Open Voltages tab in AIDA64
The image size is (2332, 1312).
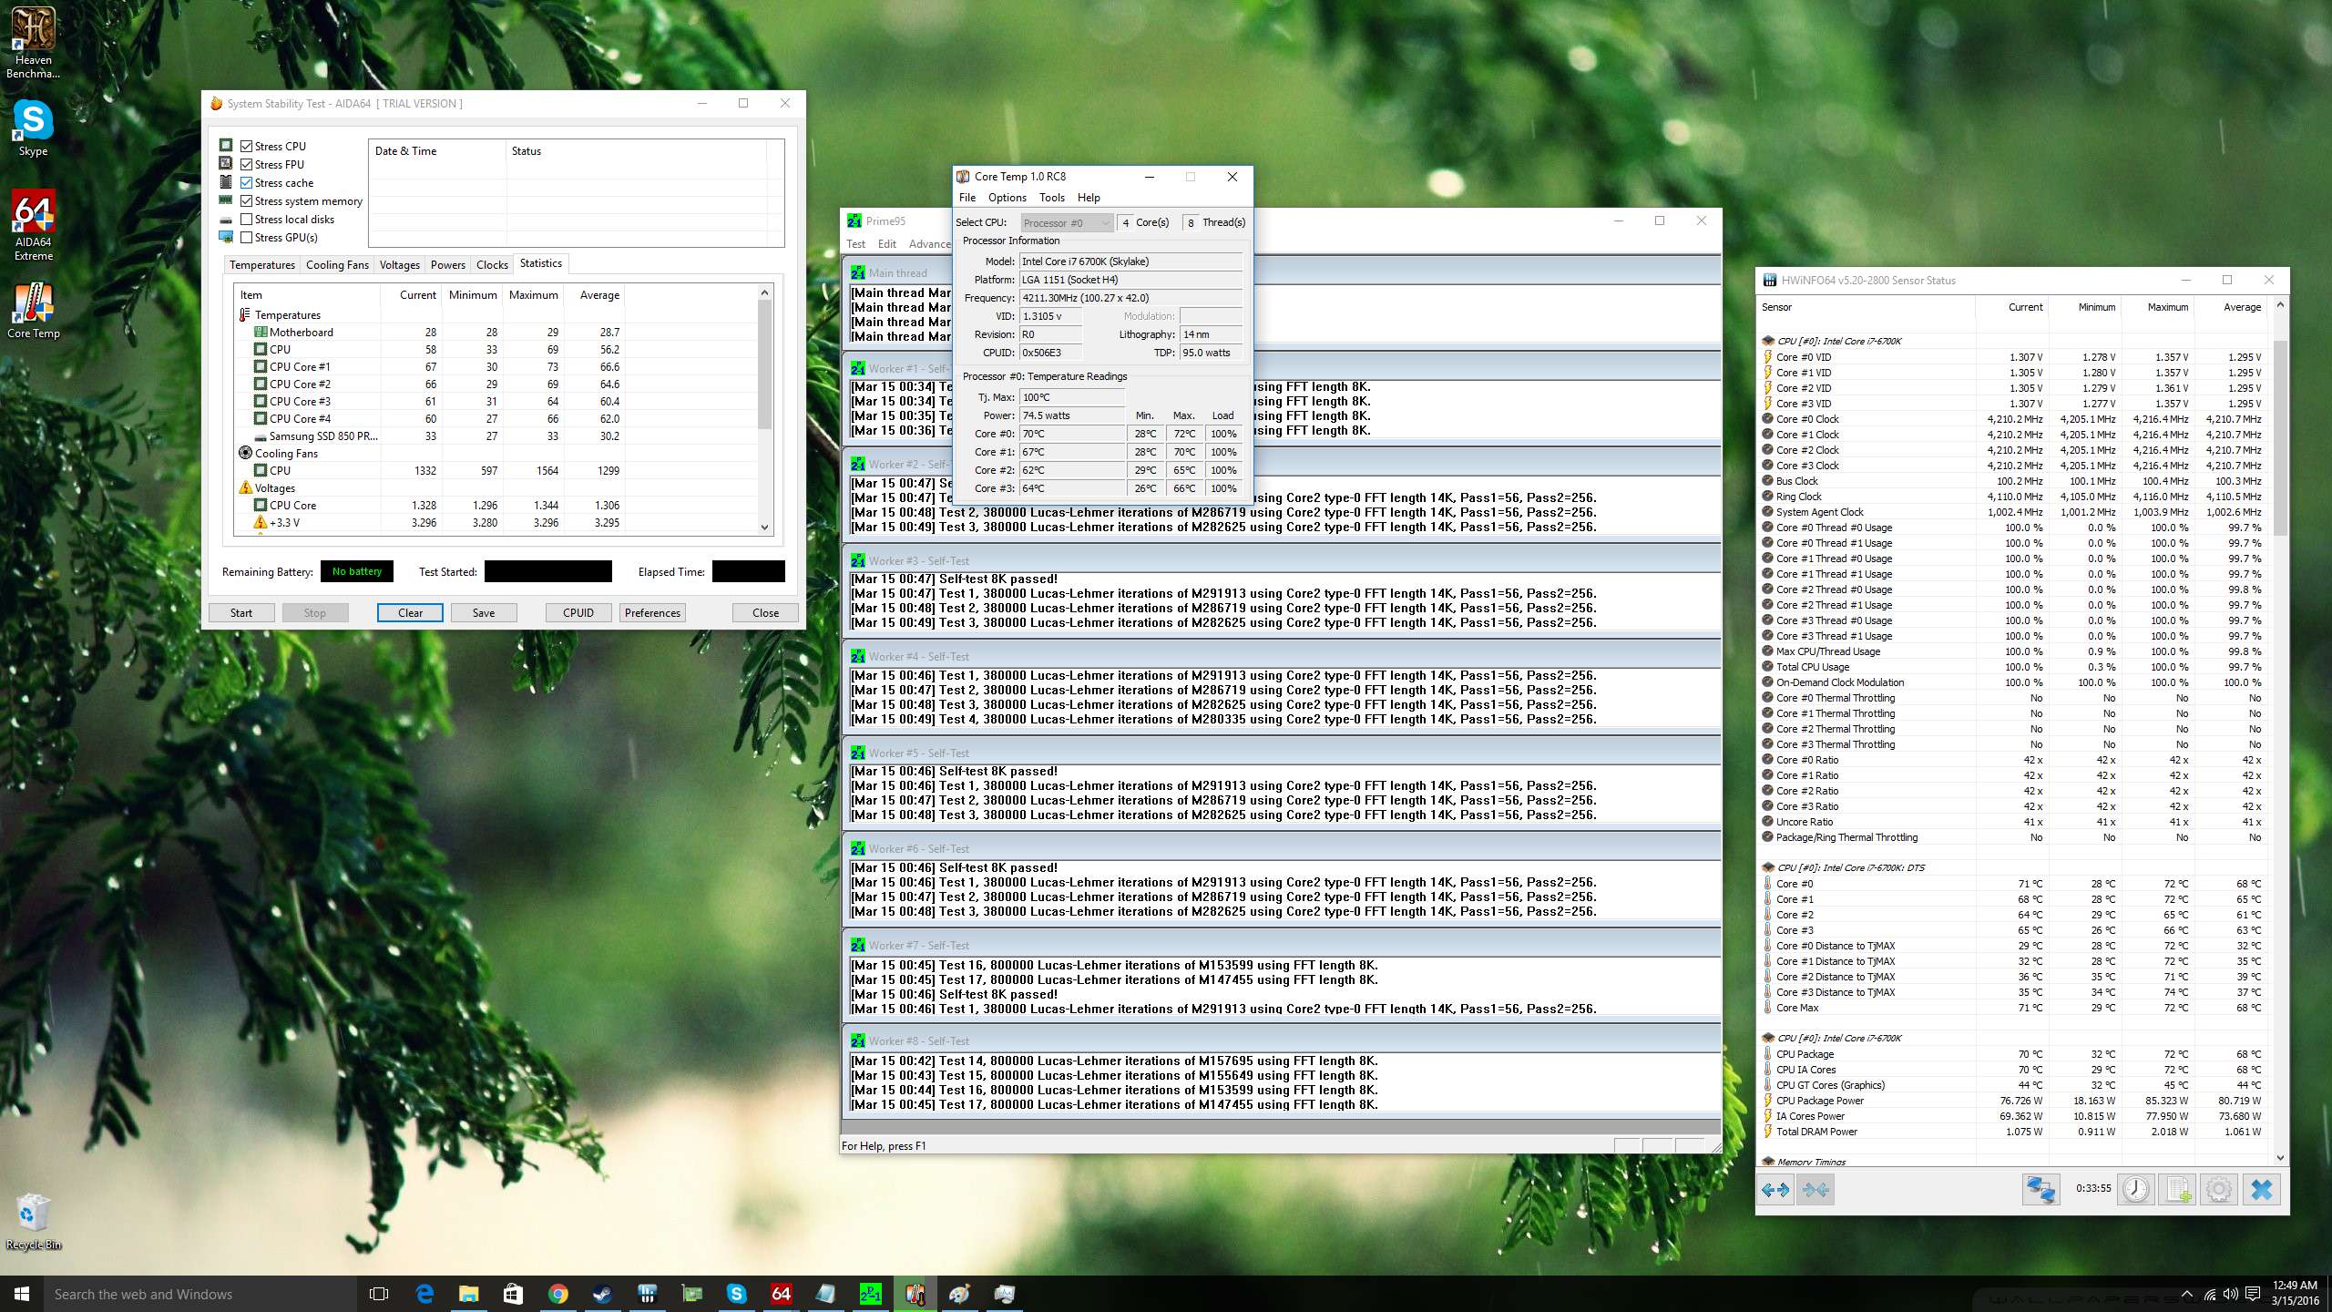(400, 264)
